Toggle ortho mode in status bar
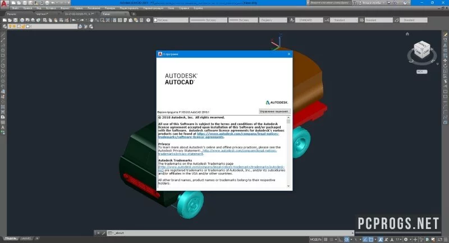 tap(341, 240)
